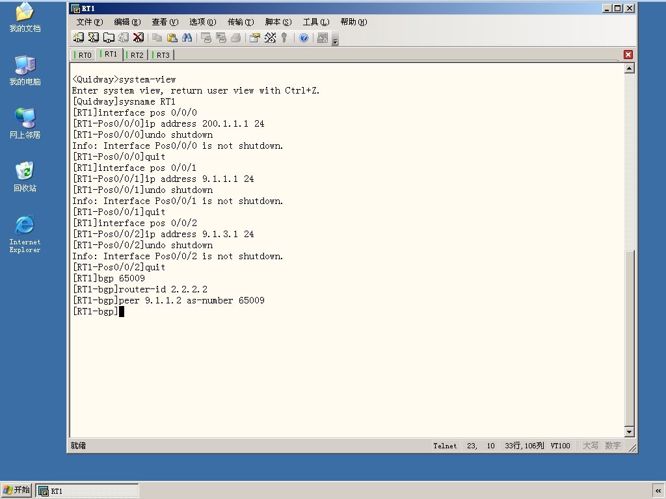This screenshot has width=666, height=499.
Task: Click the vertical scrollbar thumb
Action: tap(630, 338)
